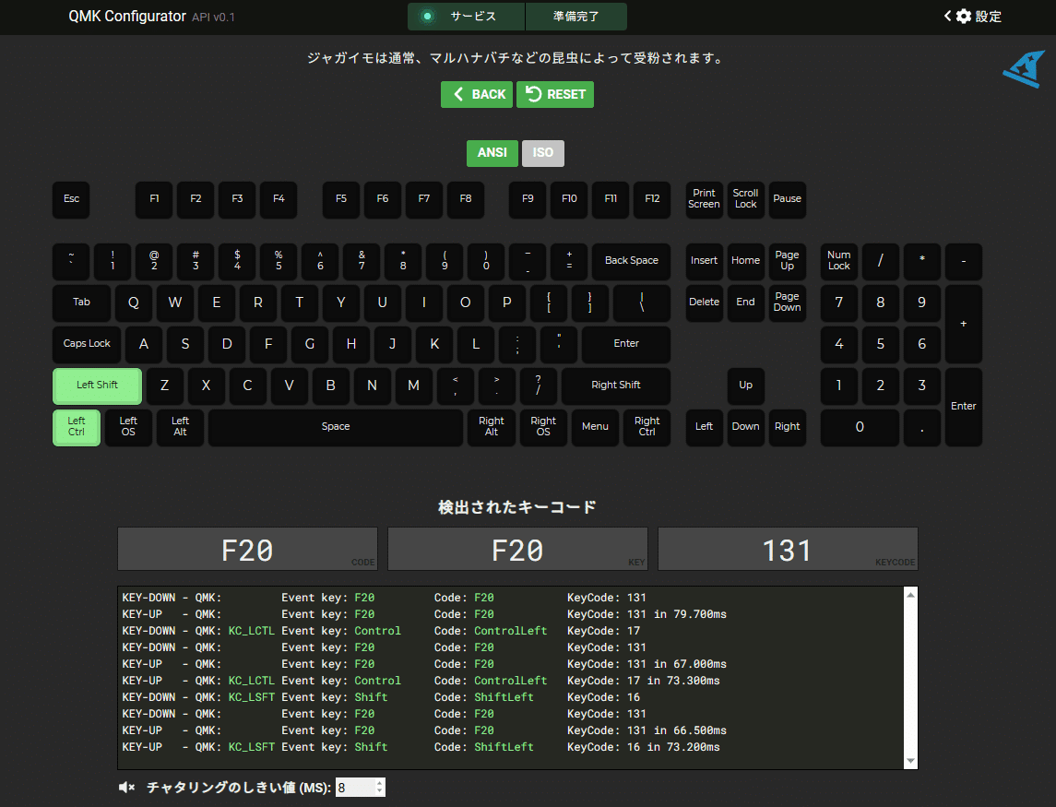
Task: Click the サービス status indicator
Action: [x=466, y=17]
